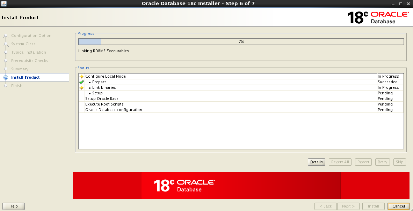
Task: Click Pending status for Oracle Database configuration
Action: 385,110
